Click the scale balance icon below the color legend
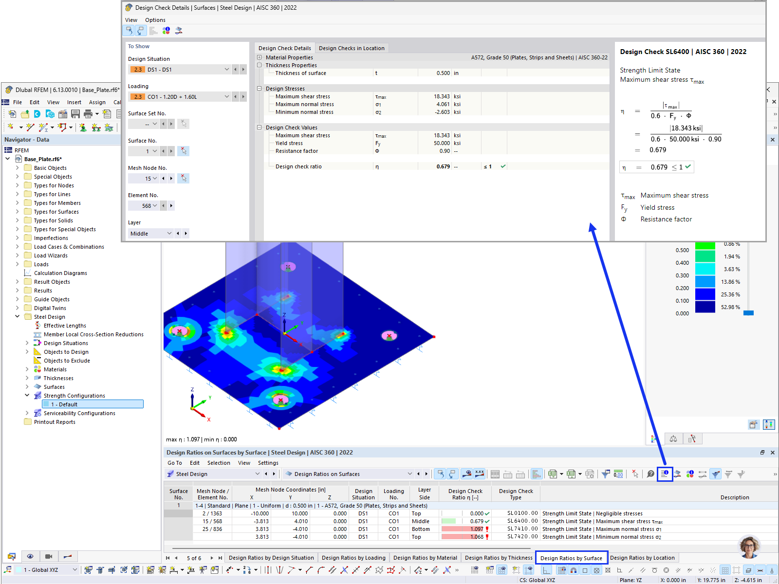Image resolution: width=779 pixels, height=584 pixels. (673, 439)
